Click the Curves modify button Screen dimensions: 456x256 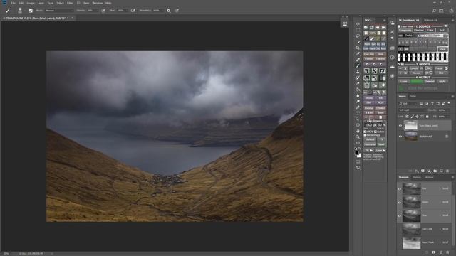(x=416, y=73)
